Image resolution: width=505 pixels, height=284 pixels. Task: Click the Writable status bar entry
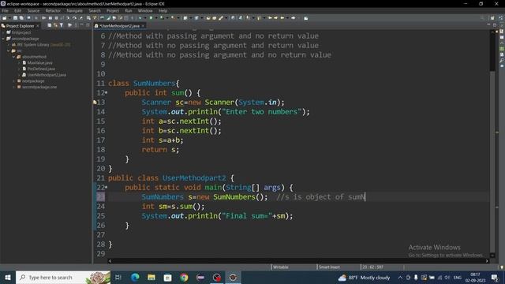281,267
